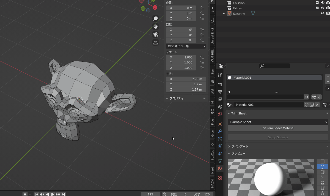Viewport: 330px width, 196px height.
Task: Select the cube preview shape
Action: pos(323,172)
